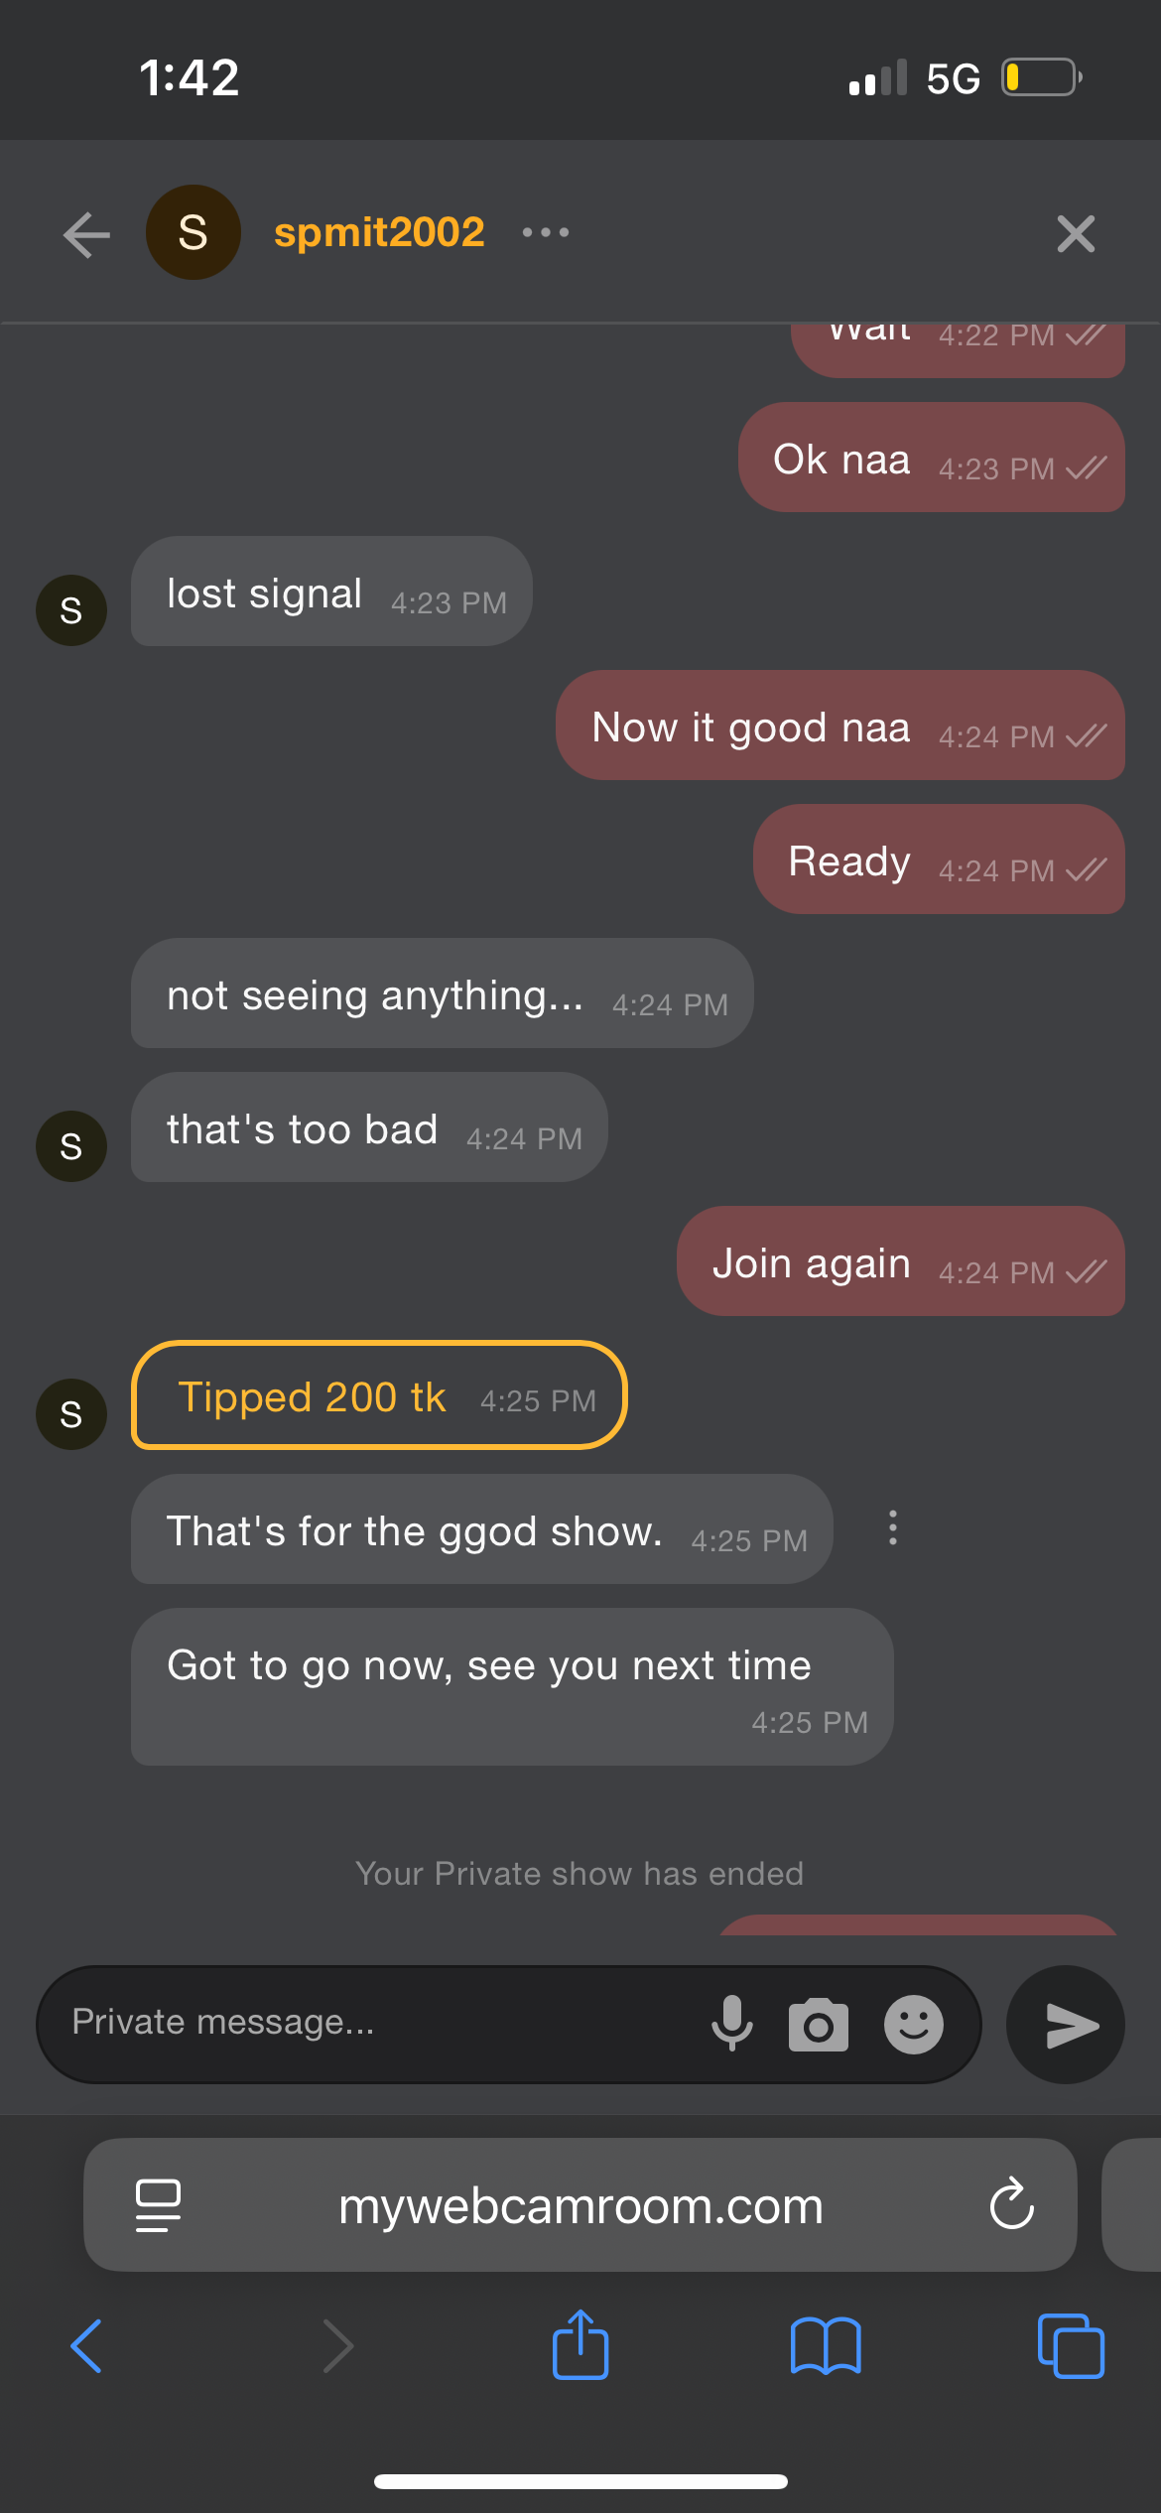Click the spmit2002 username link
This screenshot has height=2513, width=1161.
tap(379, 233)
